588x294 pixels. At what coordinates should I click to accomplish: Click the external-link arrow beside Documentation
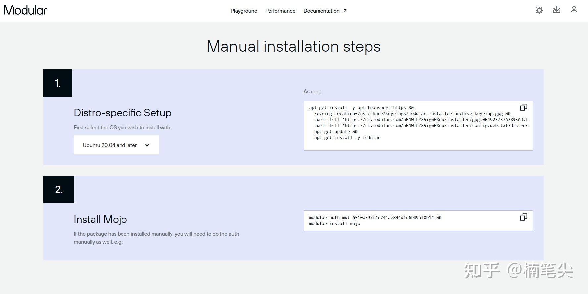345,11
